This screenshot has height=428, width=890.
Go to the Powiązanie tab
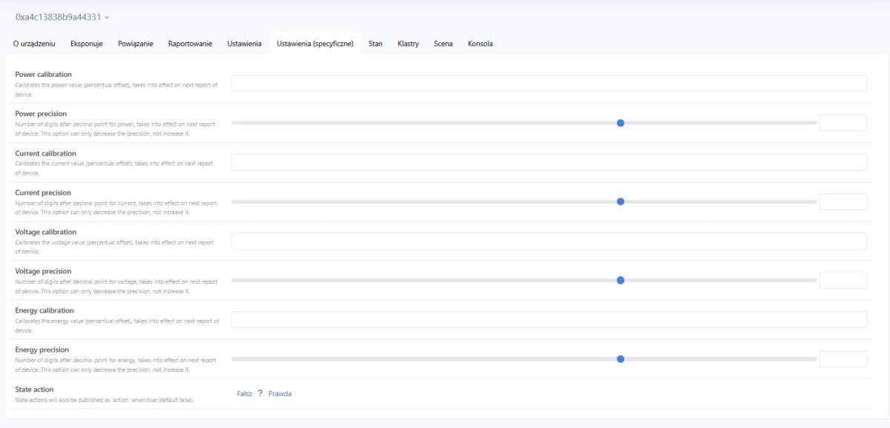tap(136, 44)
